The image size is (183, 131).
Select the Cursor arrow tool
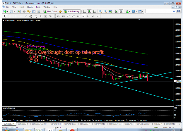tap(5, 16)
